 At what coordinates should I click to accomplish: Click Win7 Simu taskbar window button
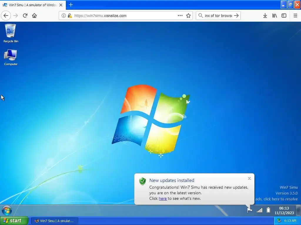point(54,221)
